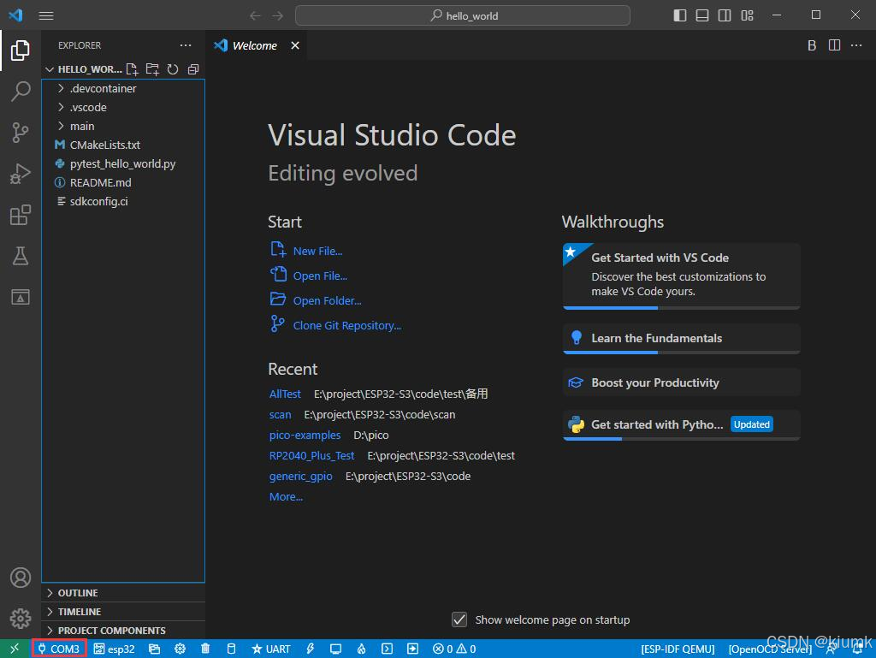Image resolution: width=876 pixels, height=658 pixels.
Task: Open the ESP-IDF Explorer activity bar icon
Action: (x=21, y=297)
